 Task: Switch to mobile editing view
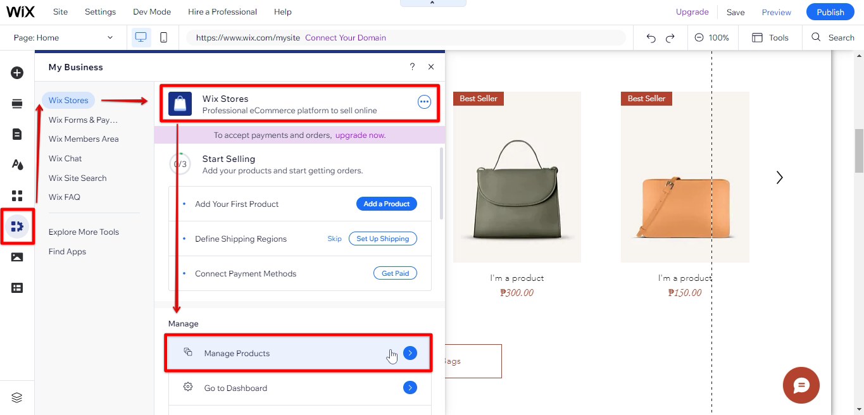tap(163, 37)
